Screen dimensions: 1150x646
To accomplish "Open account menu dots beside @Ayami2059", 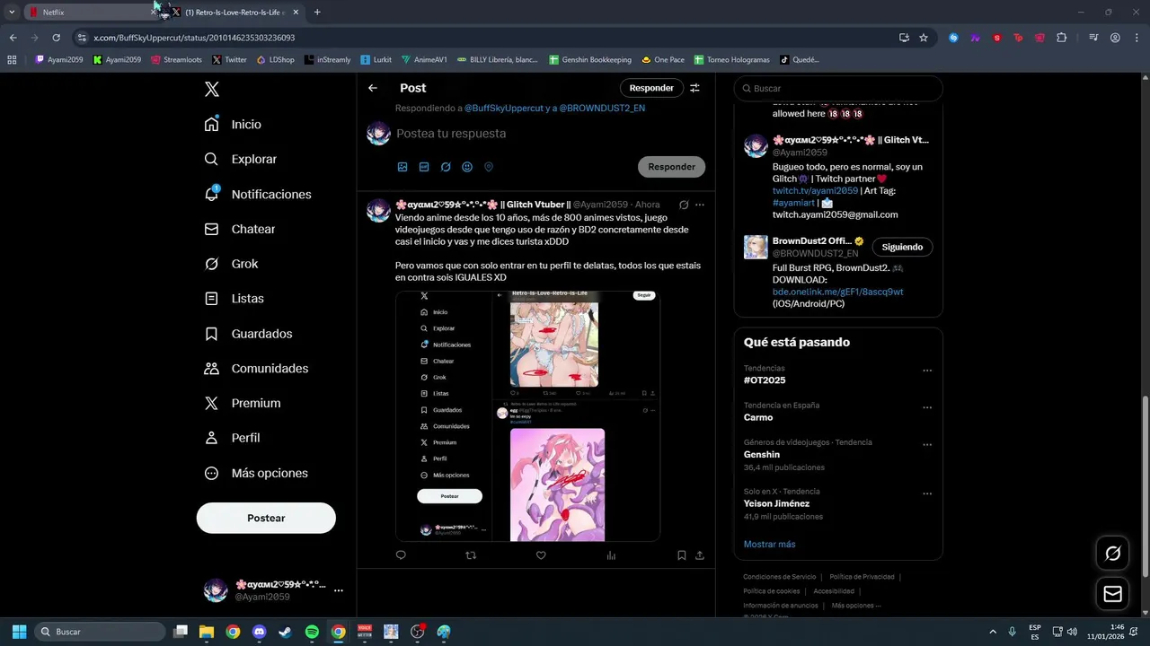I will pos(339,590).
